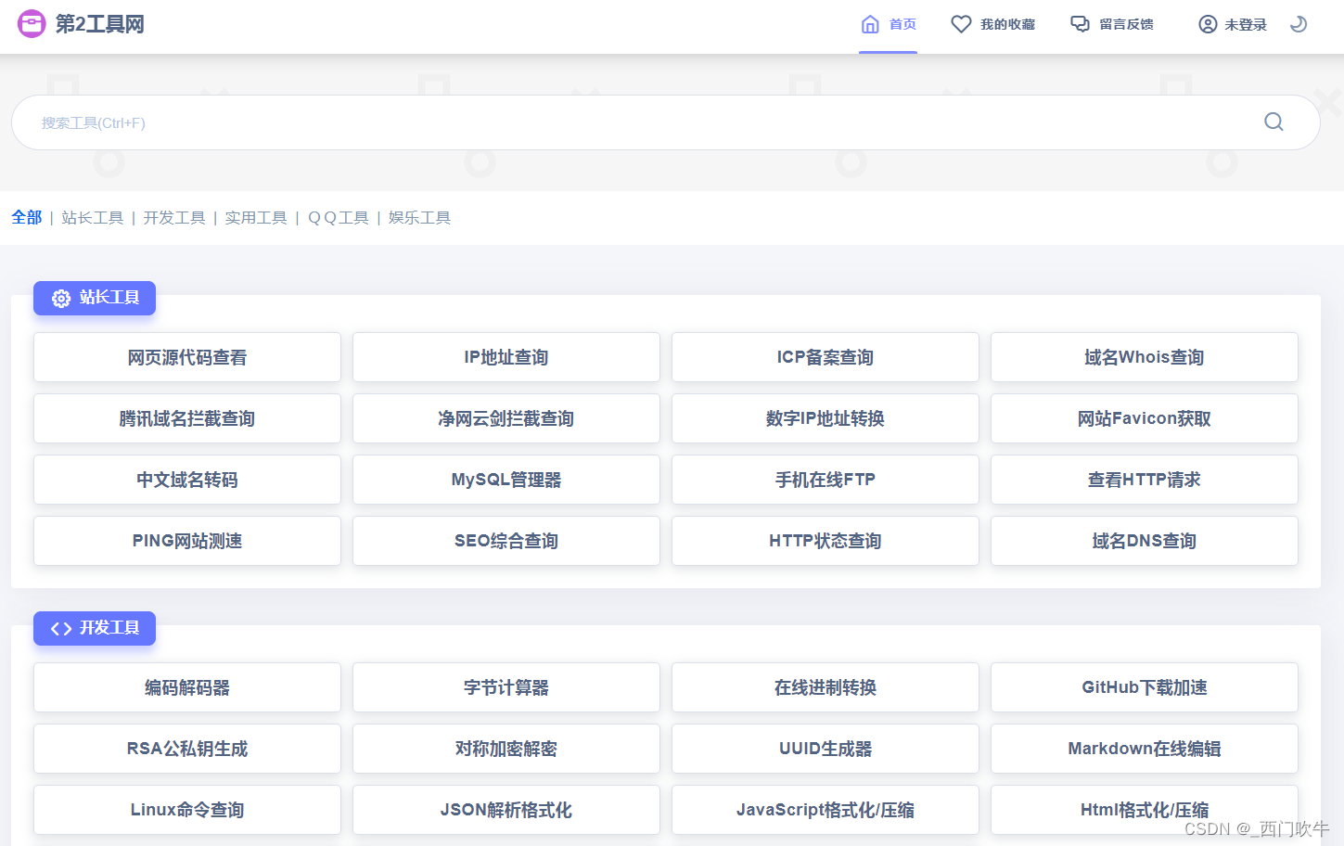Click the chat bubble icon for 留言反馈

[x=1080, y=24]
